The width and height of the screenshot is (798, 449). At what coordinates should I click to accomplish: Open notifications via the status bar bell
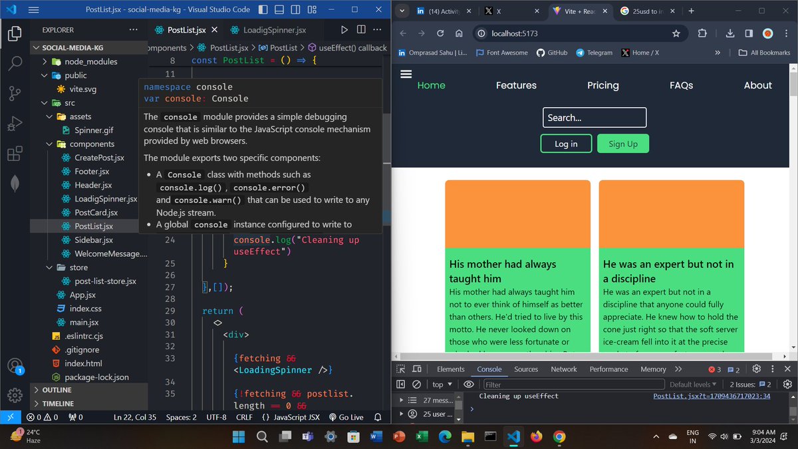point(377,417)
